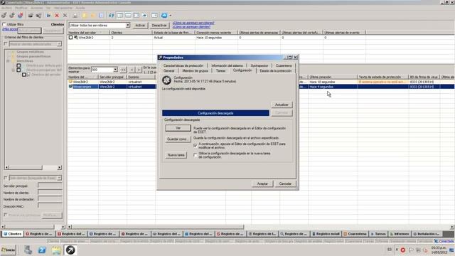
Task: Click the 'Servidor principal' input field
Action: [50, 186]
